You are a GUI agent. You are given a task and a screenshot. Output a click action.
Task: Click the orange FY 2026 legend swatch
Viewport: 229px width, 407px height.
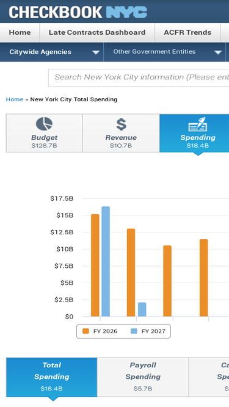tap(85, 331)
